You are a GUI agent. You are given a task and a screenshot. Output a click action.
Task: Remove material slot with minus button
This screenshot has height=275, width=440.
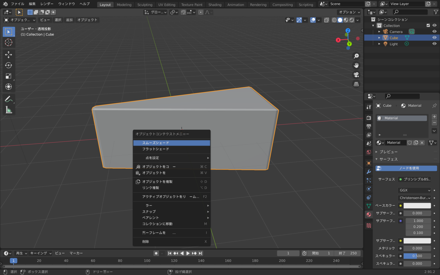pos(434,123)
